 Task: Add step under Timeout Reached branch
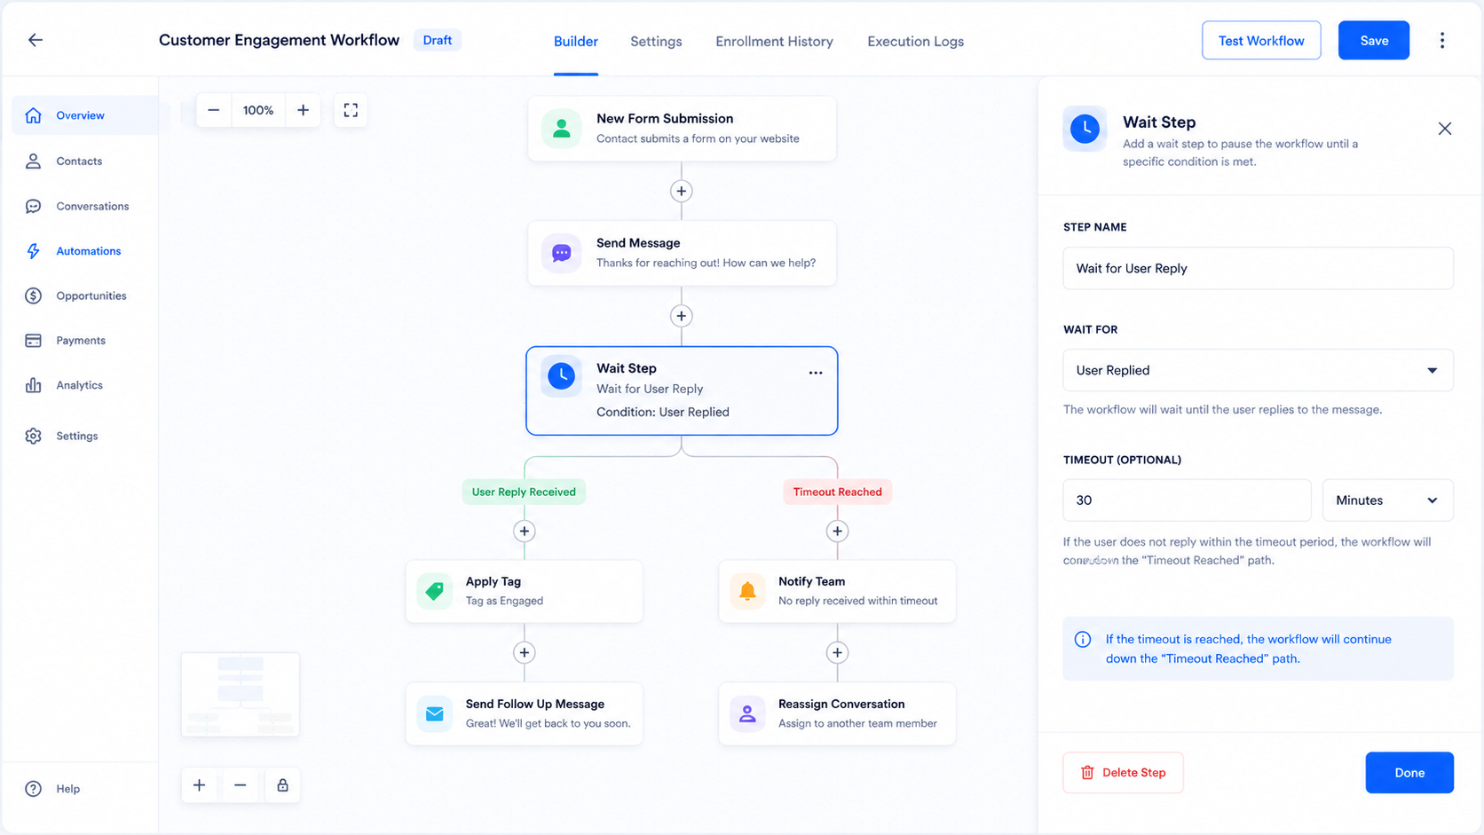[837, 532]
